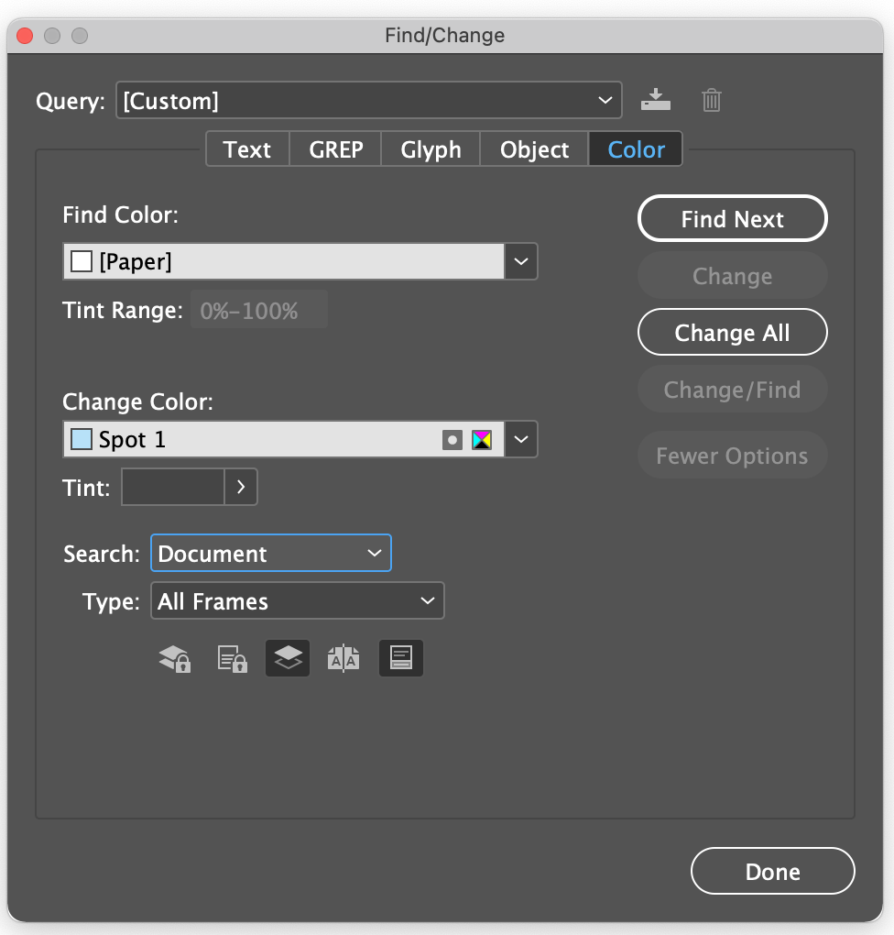Click inside the Tint value field
The height and width of the screenshot is (935, 894).
(174, 488)
